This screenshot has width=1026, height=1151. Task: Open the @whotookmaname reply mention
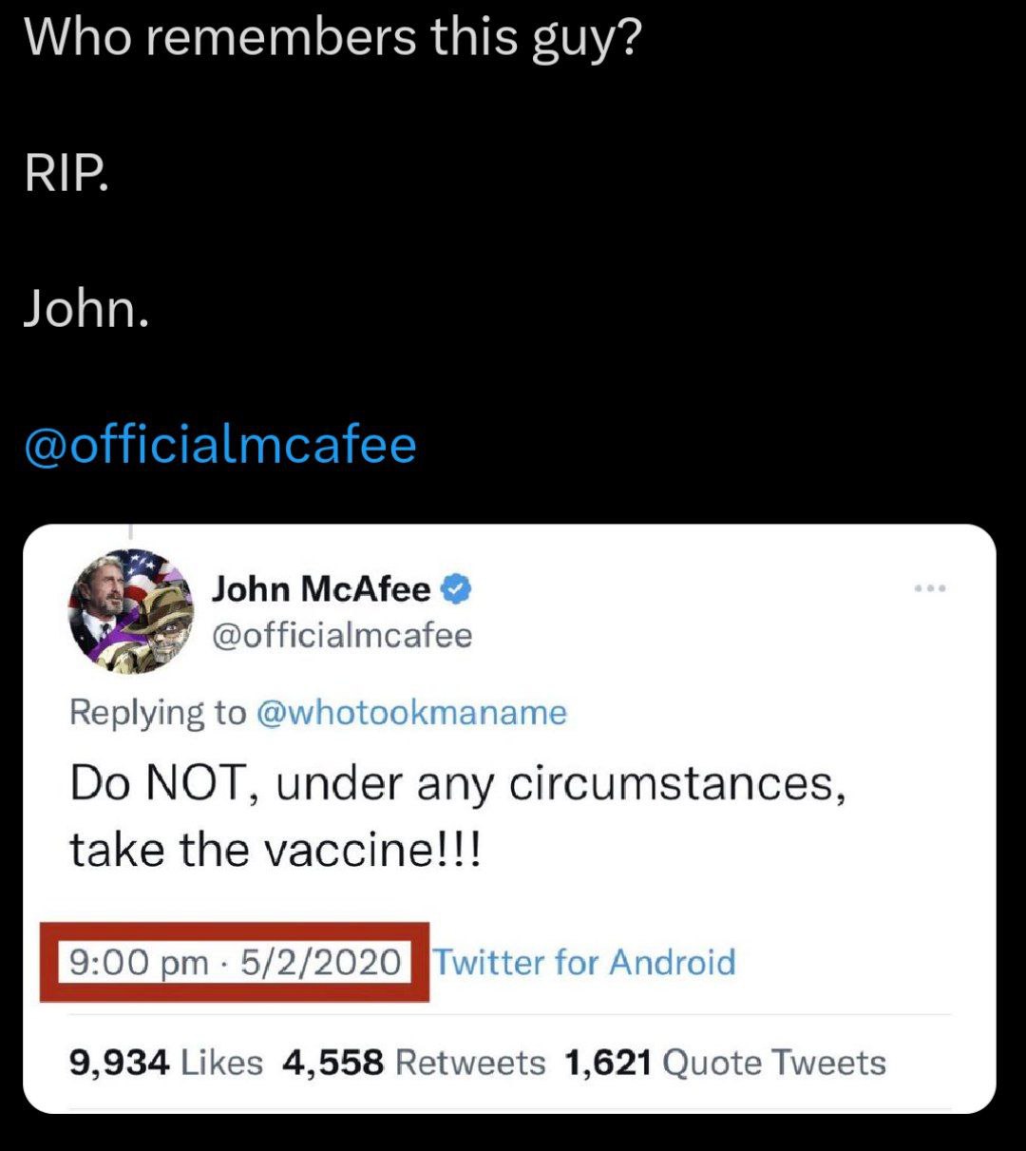pyautogui.click(x=411, y=712)
